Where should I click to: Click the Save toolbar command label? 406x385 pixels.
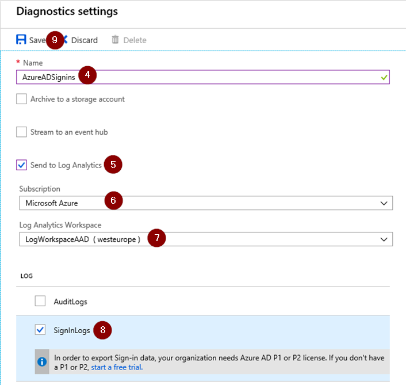[37, 40]
